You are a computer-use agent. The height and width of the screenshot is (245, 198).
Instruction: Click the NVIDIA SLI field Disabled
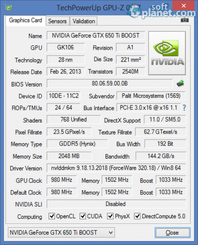click(116, 204)
